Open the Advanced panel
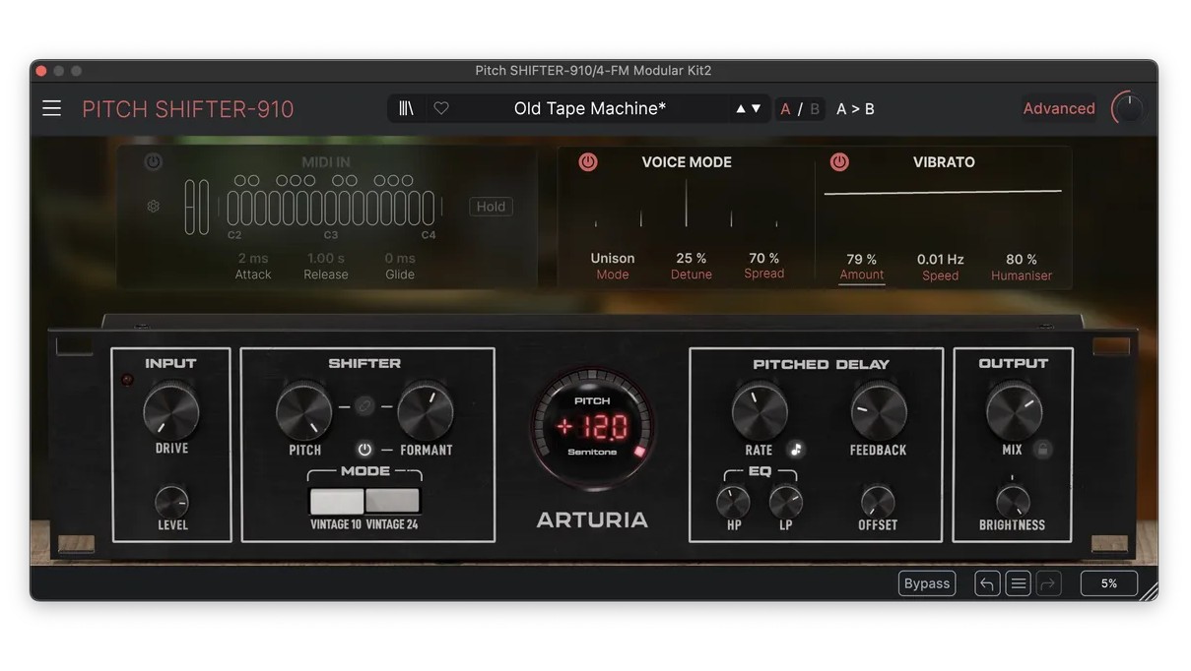1191x671 pixels. pos(1058,109)
